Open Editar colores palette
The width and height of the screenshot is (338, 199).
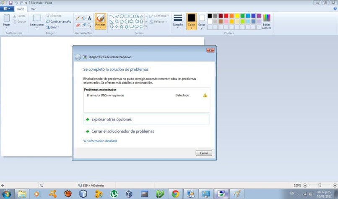tap(266, 21)
